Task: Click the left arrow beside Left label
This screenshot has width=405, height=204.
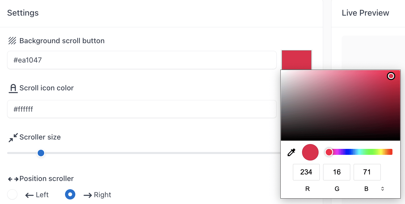Action: pyautogui.click(x=30, y=195)
